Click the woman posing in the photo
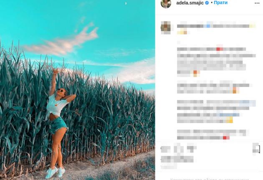This screenshot has height=180, width=263. coord(59,123)
